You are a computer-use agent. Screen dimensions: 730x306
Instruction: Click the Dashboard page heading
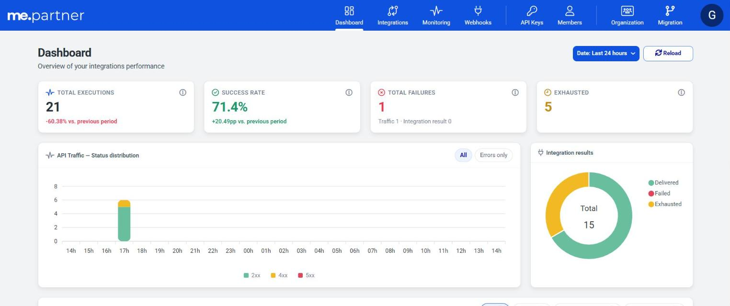point(65,53)
